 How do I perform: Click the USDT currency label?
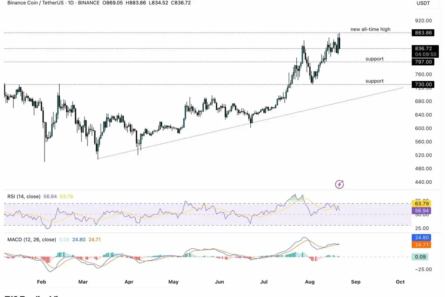[423, 3]
